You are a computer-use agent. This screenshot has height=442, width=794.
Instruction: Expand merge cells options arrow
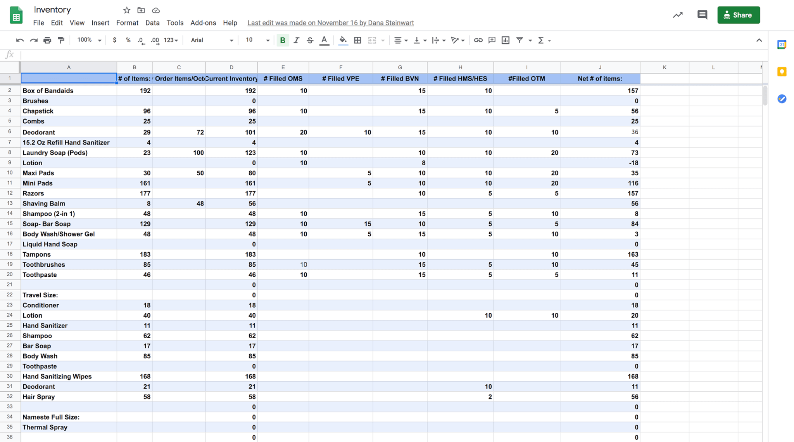383,41
